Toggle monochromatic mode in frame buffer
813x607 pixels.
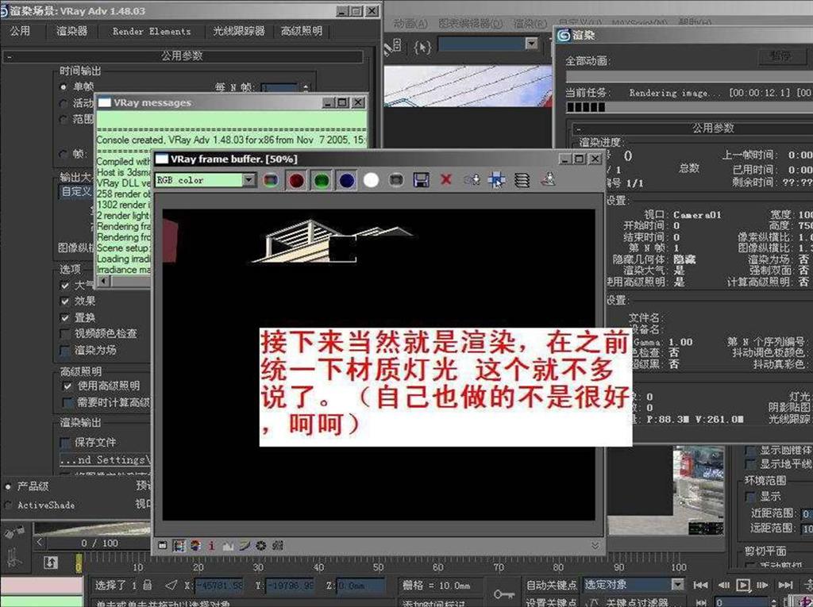(x=396, y=180)
